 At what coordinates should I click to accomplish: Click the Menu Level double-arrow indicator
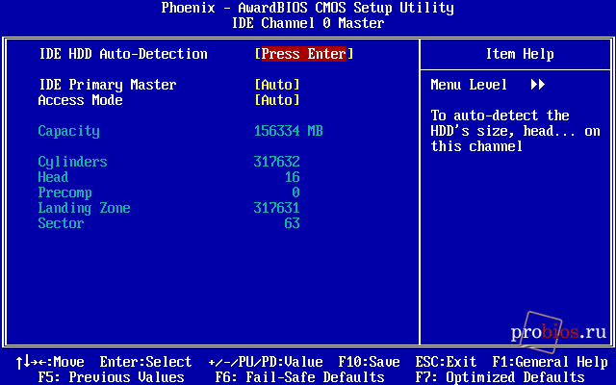[x=538, y=85]
